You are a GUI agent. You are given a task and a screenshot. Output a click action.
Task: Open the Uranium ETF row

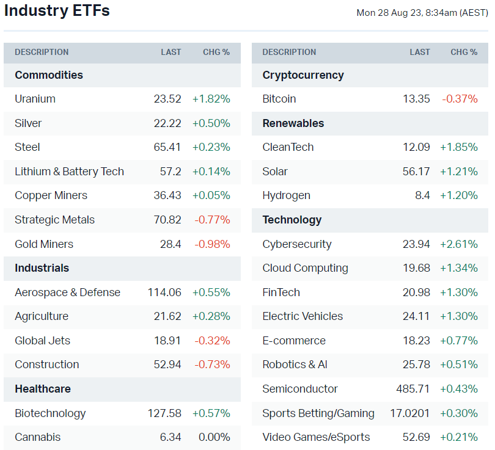click(35, 99)
